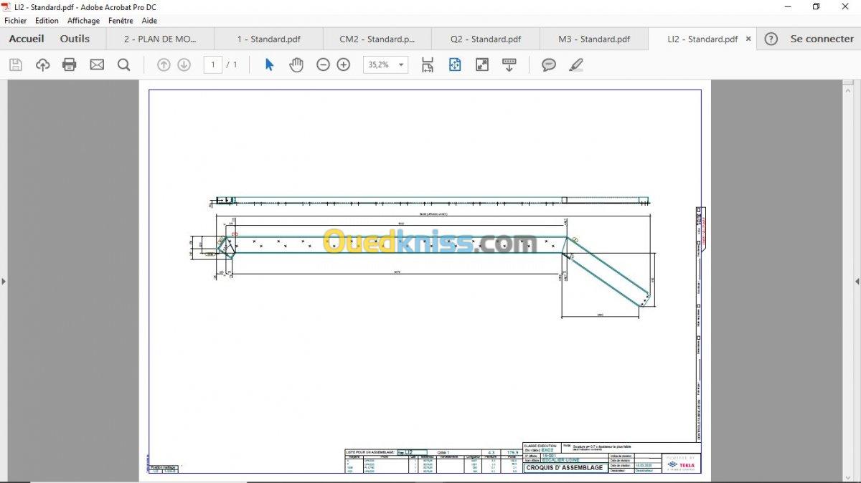Click the vertical scrollbar down arrow
The image size is (861, 483).
[847, 477]
